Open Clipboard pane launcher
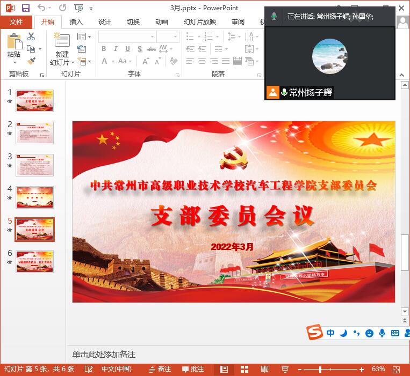The height and width of the screenshot is (376, 410). (42, 76)
